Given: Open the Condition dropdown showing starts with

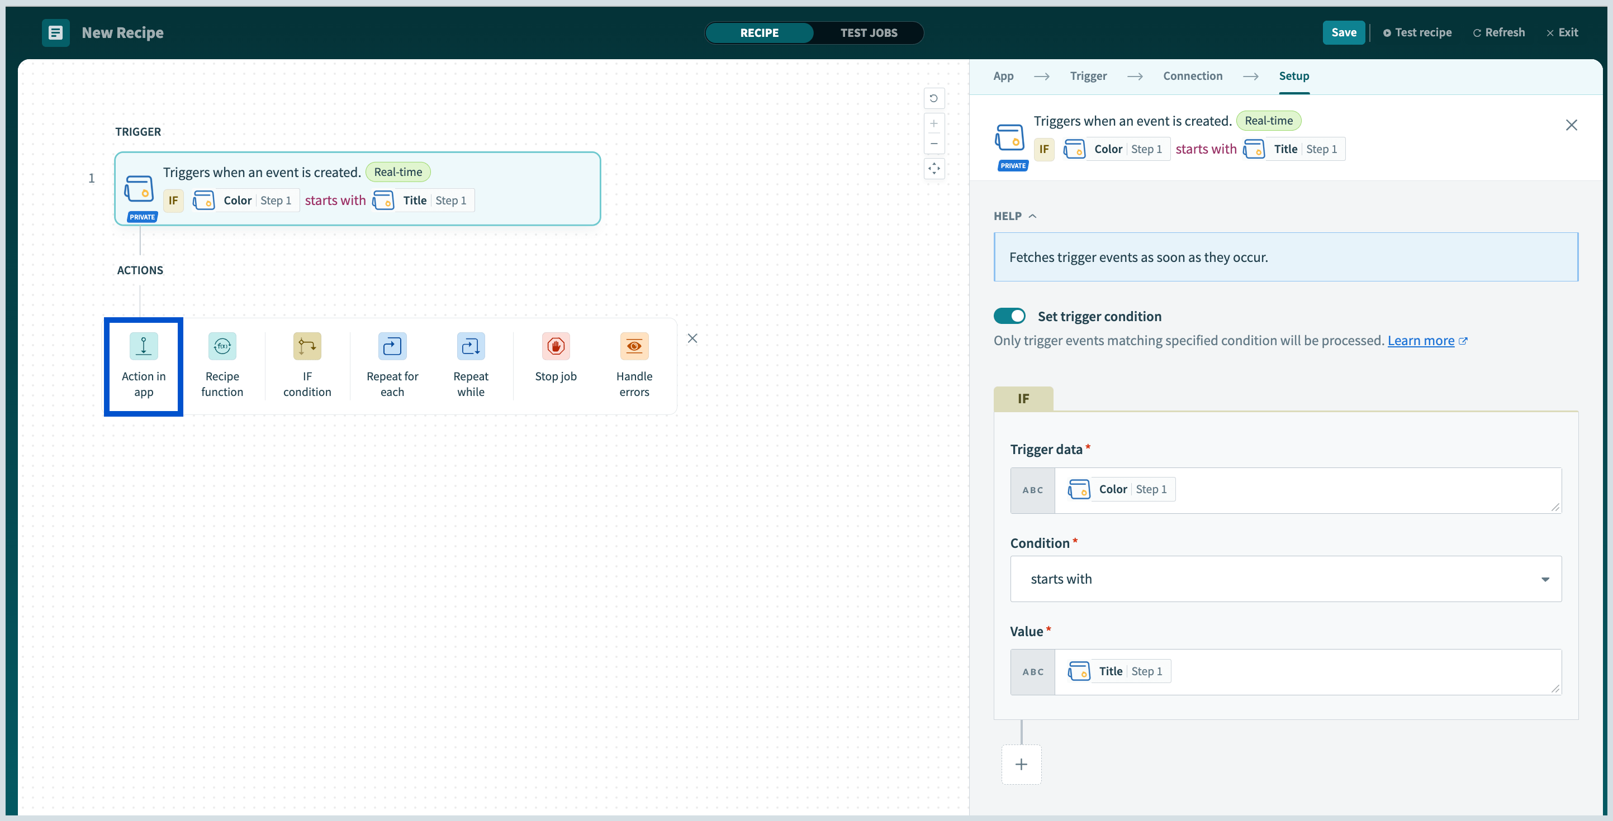Looking at the screenshot, I should pyautogui.click(x=1285, y=579).
